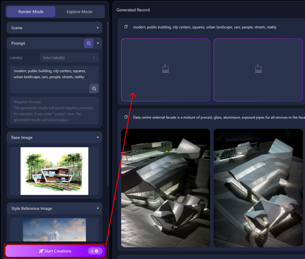Screen dimensions: 305x259
Task: Open the Select label(s) dropdown
Action: click(x=69, y=58)
